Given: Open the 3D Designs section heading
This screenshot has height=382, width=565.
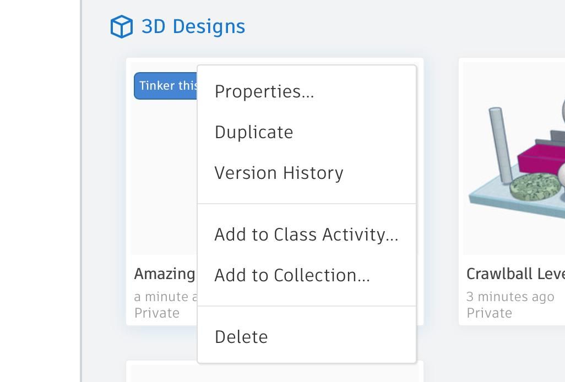Looking at the screenshot, I should pos(193,26).
